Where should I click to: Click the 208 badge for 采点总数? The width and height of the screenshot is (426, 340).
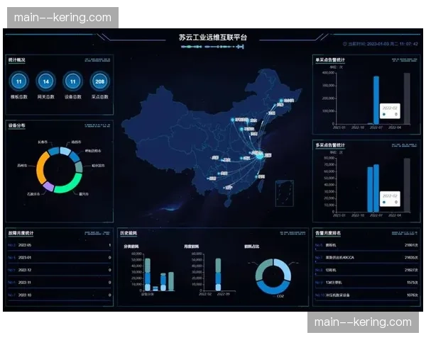(x=99, y=81)
